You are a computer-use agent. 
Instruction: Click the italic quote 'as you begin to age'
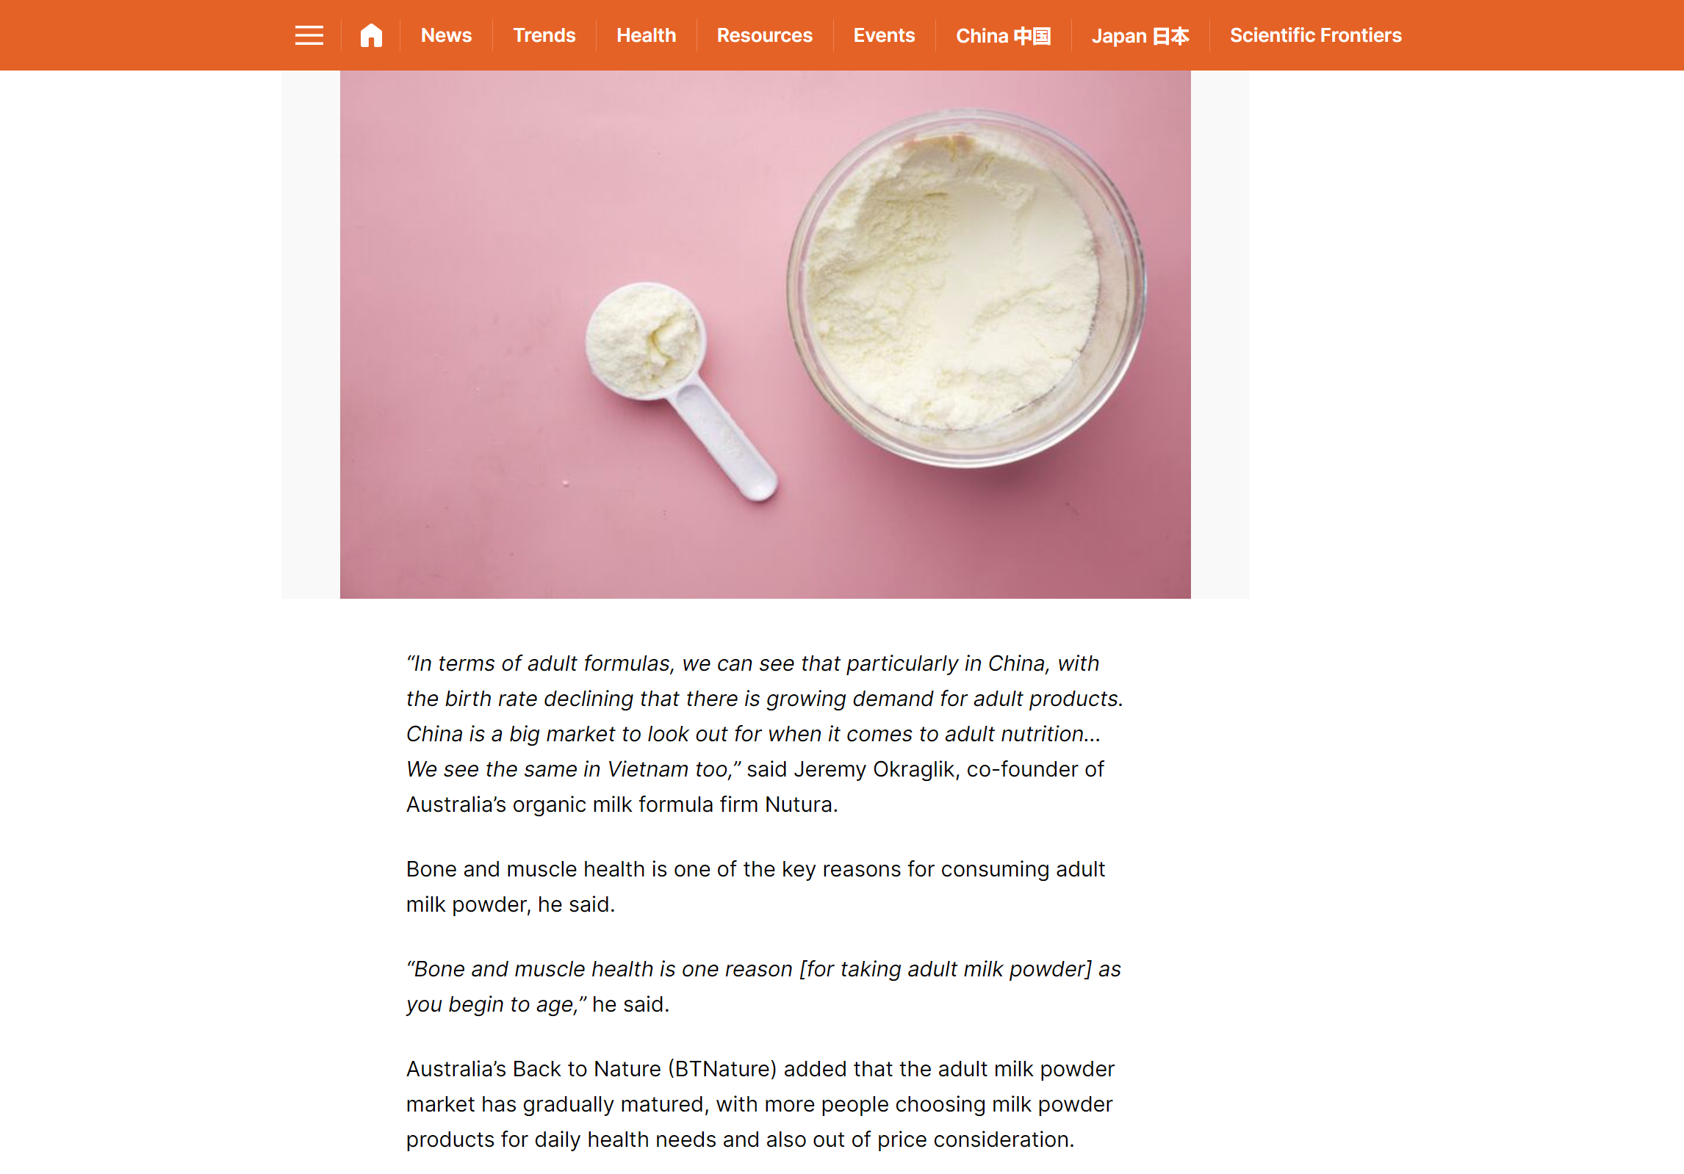(763, 987)
